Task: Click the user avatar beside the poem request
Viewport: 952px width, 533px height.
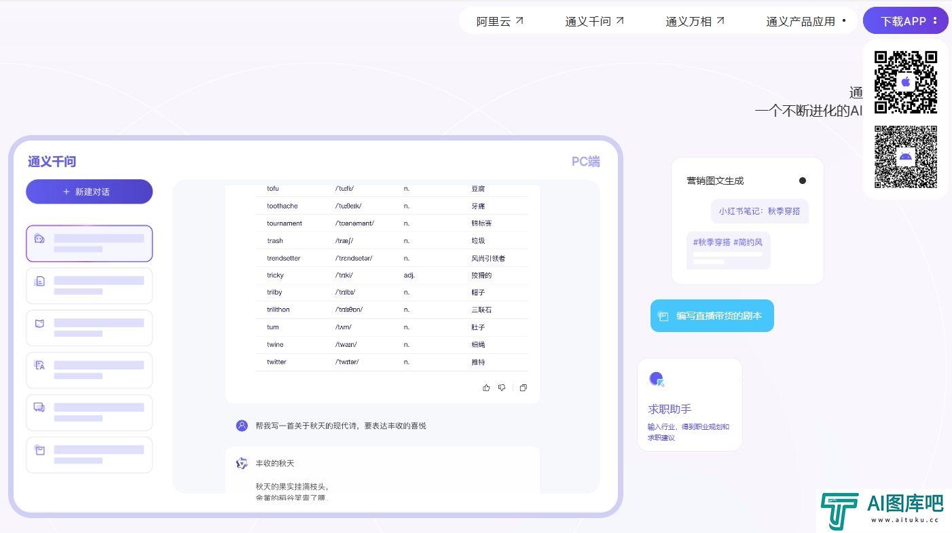Action: (242, 426)
